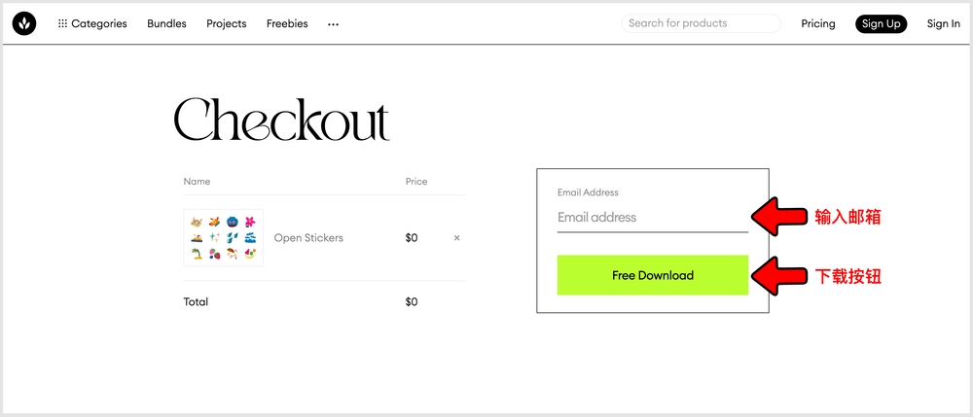Open the Pricing link
Screen dimensions: 973x417
pos(818,23)
